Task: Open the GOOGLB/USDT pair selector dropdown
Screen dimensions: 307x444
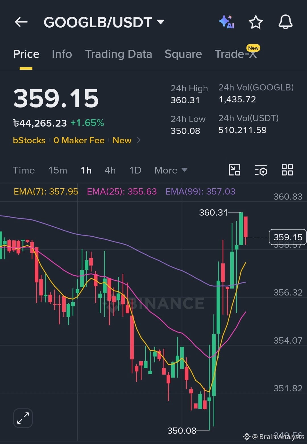Action: click(104, 22)
